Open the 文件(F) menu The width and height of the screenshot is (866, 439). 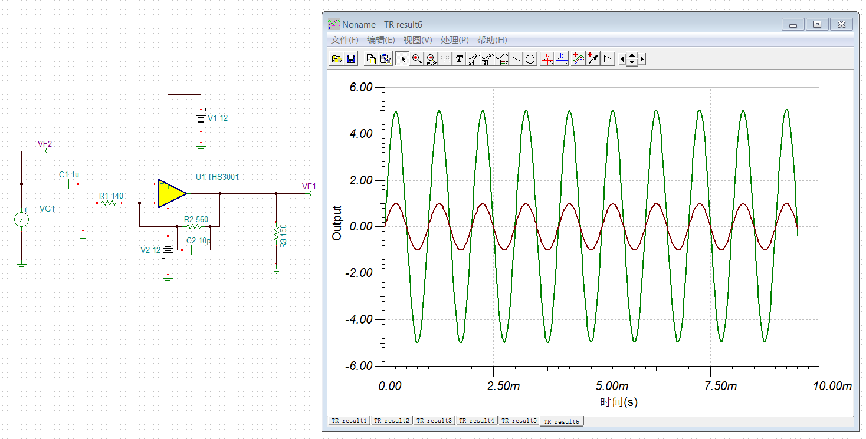(x=345, y=40)
